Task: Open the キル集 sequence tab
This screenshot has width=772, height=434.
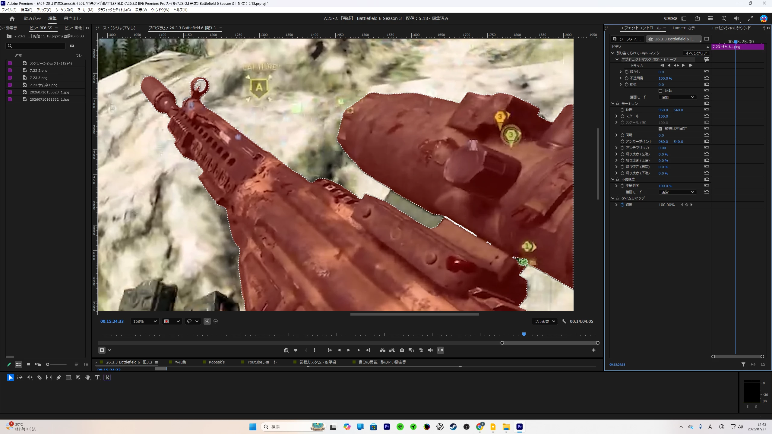Action: pos(181,362)
